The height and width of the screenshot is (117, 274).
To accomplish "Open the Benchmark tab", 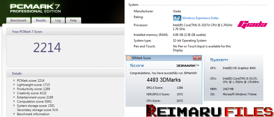I will (18, 20).
